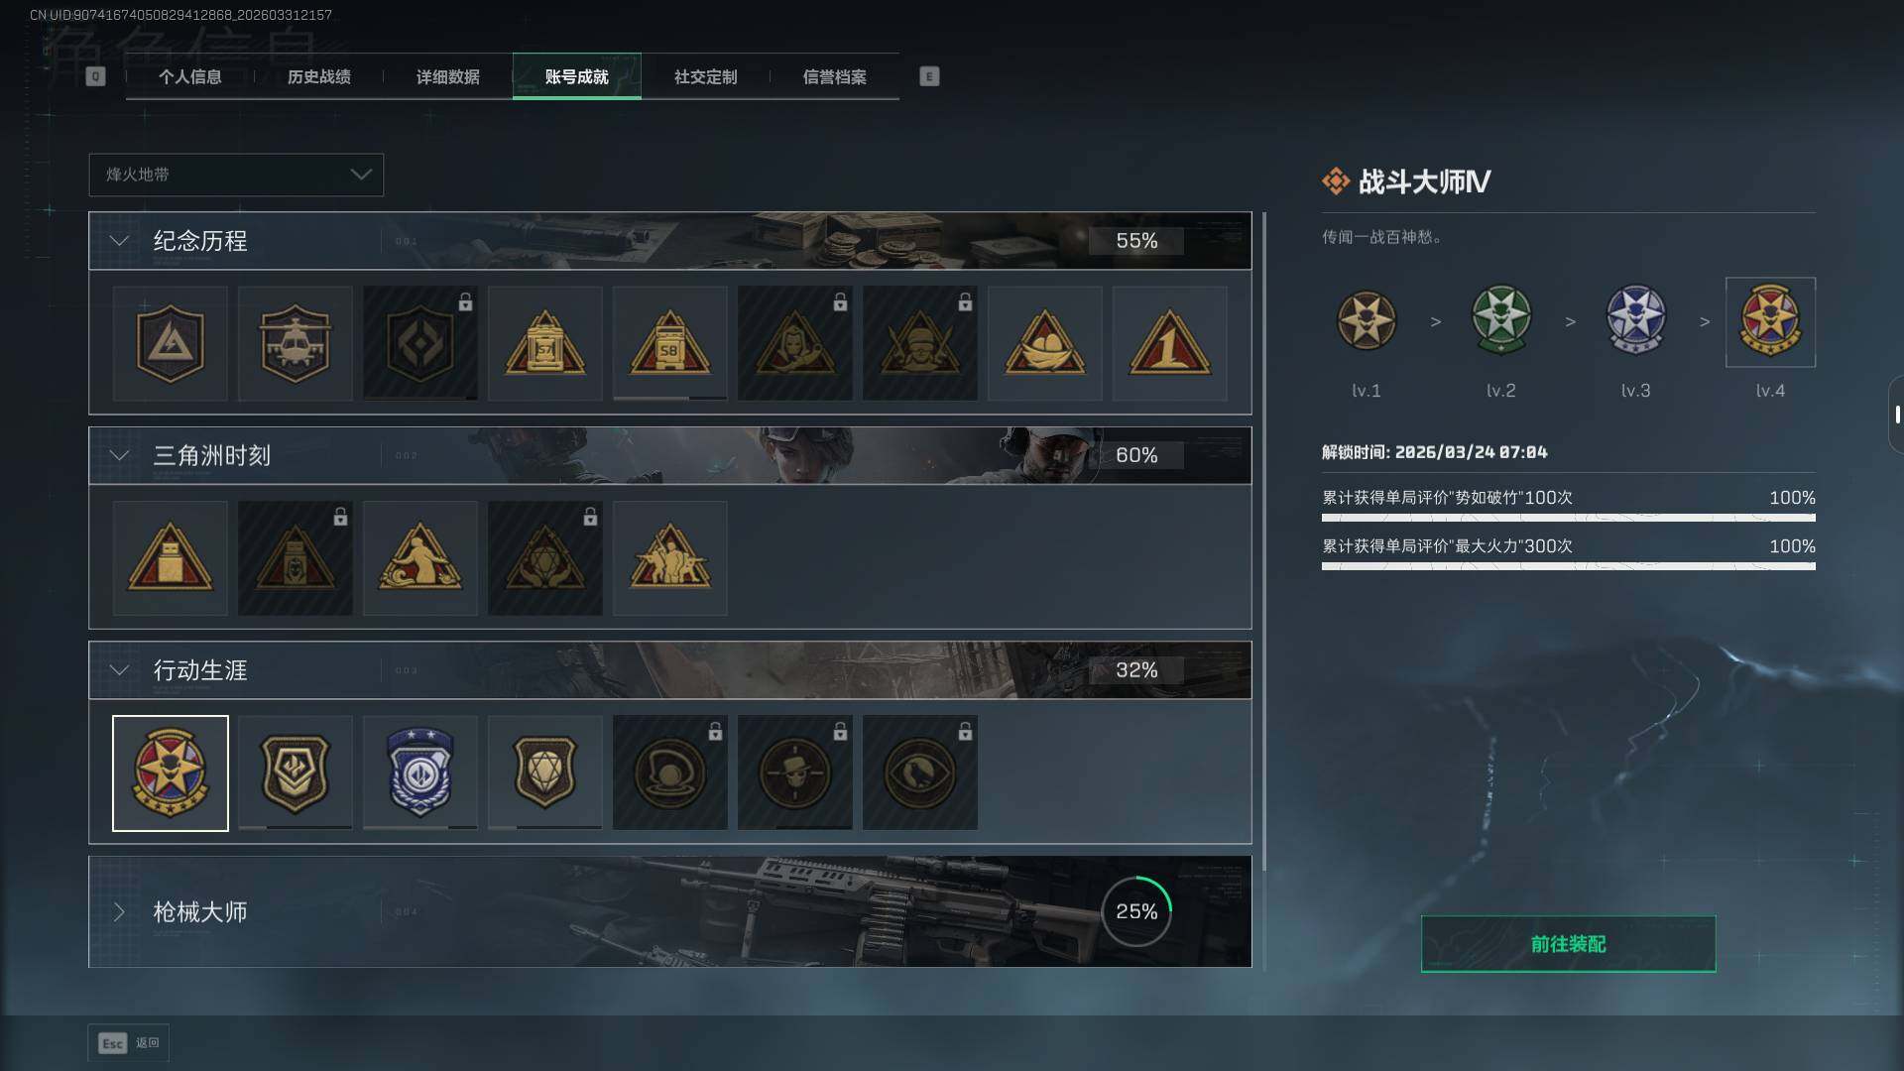Select the helicopter badge in 纪念历程
The width and height of the screenshot is (1904, 1071).
[x=295, y=343]
